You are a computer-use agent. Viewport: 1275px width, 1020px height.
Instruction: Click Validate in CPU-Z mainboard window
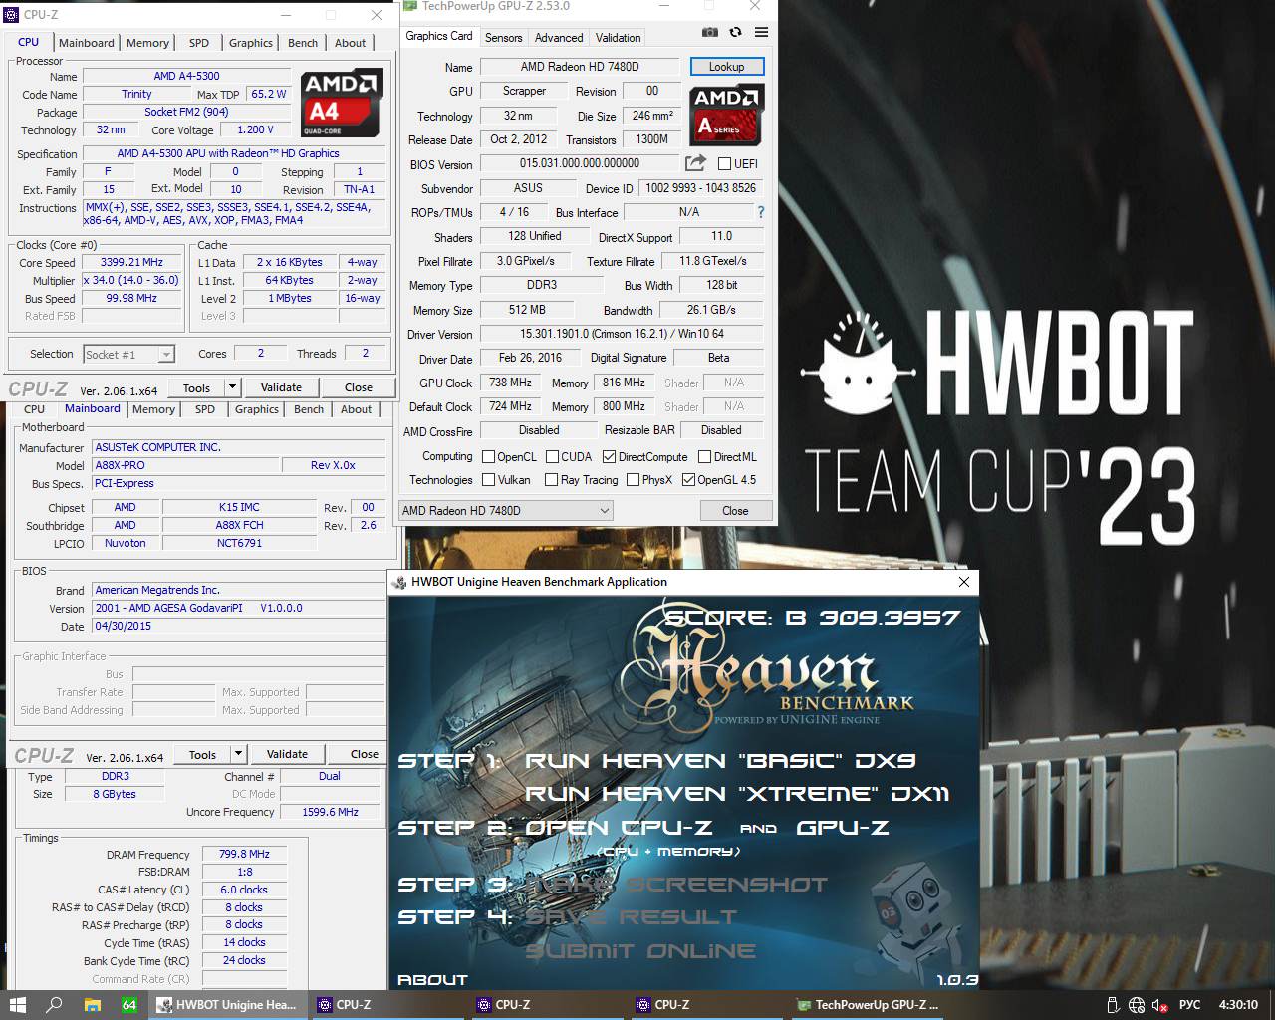point(287,754)
